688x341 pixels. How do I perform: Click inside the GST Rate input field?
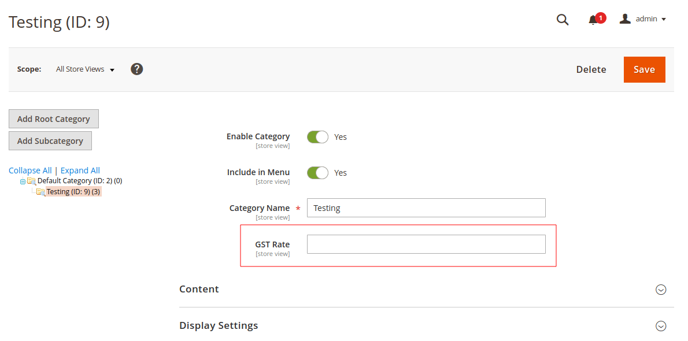426,244
